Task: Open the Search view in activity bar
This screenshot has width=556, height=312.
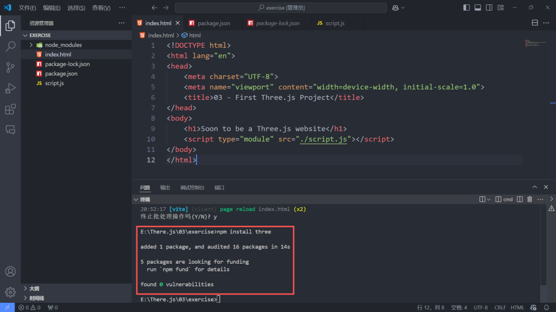Action: pyautogui.click(x=10, y=46)
